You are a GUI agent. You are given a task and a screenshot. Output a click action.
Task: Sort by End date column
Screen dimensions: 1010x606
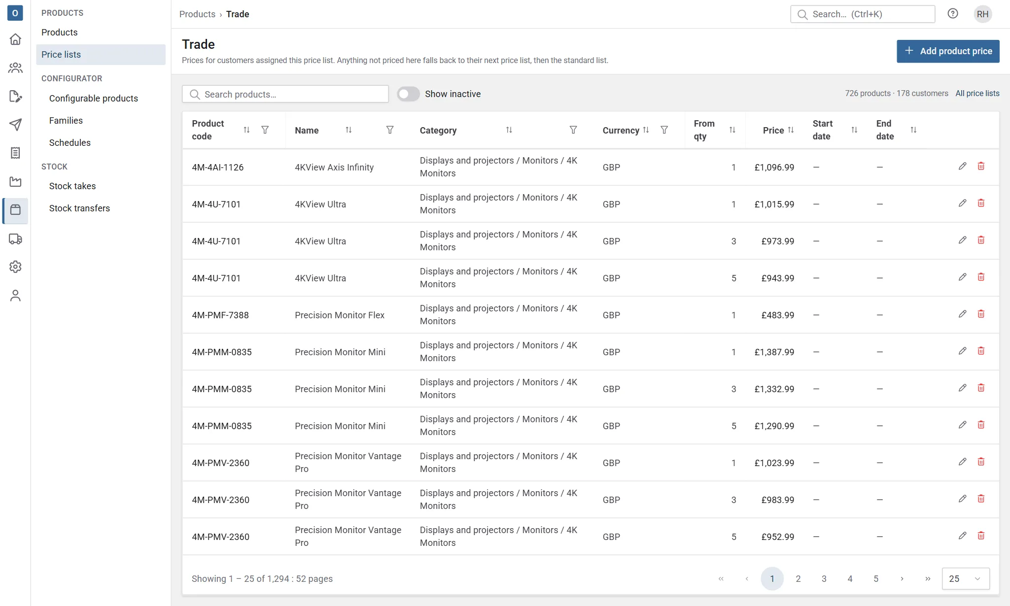click(x=913, y=130)
